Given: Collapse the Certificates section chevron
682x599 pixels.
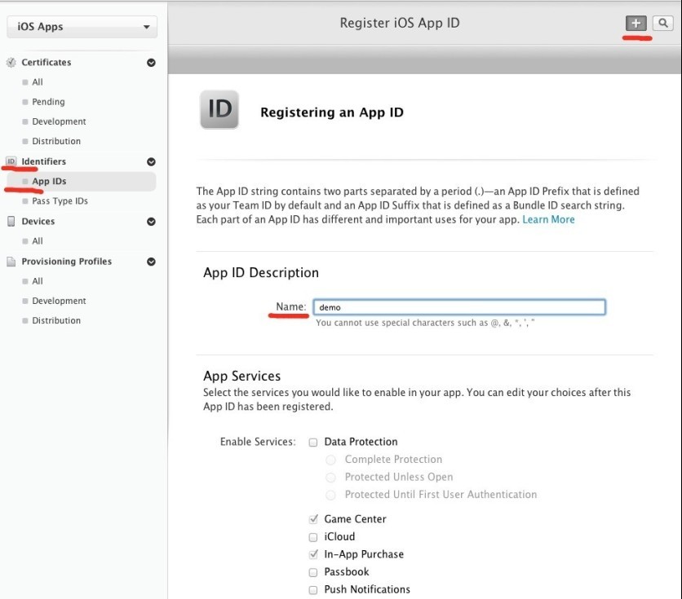Looking at the screenshot, I should pos(151,63).
